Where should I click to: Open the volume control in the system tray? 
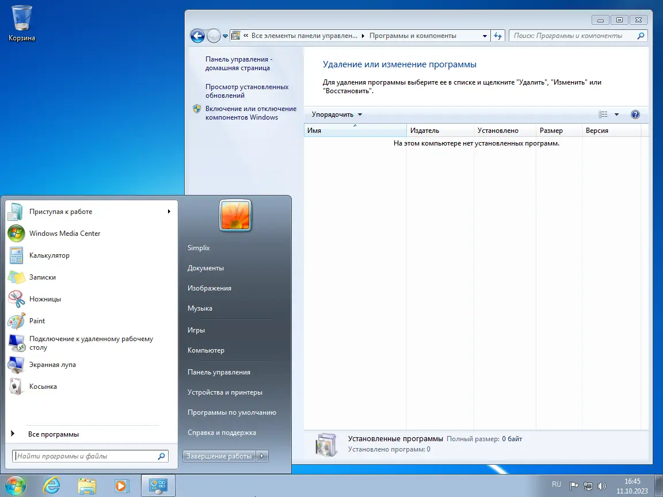point(602,485)
